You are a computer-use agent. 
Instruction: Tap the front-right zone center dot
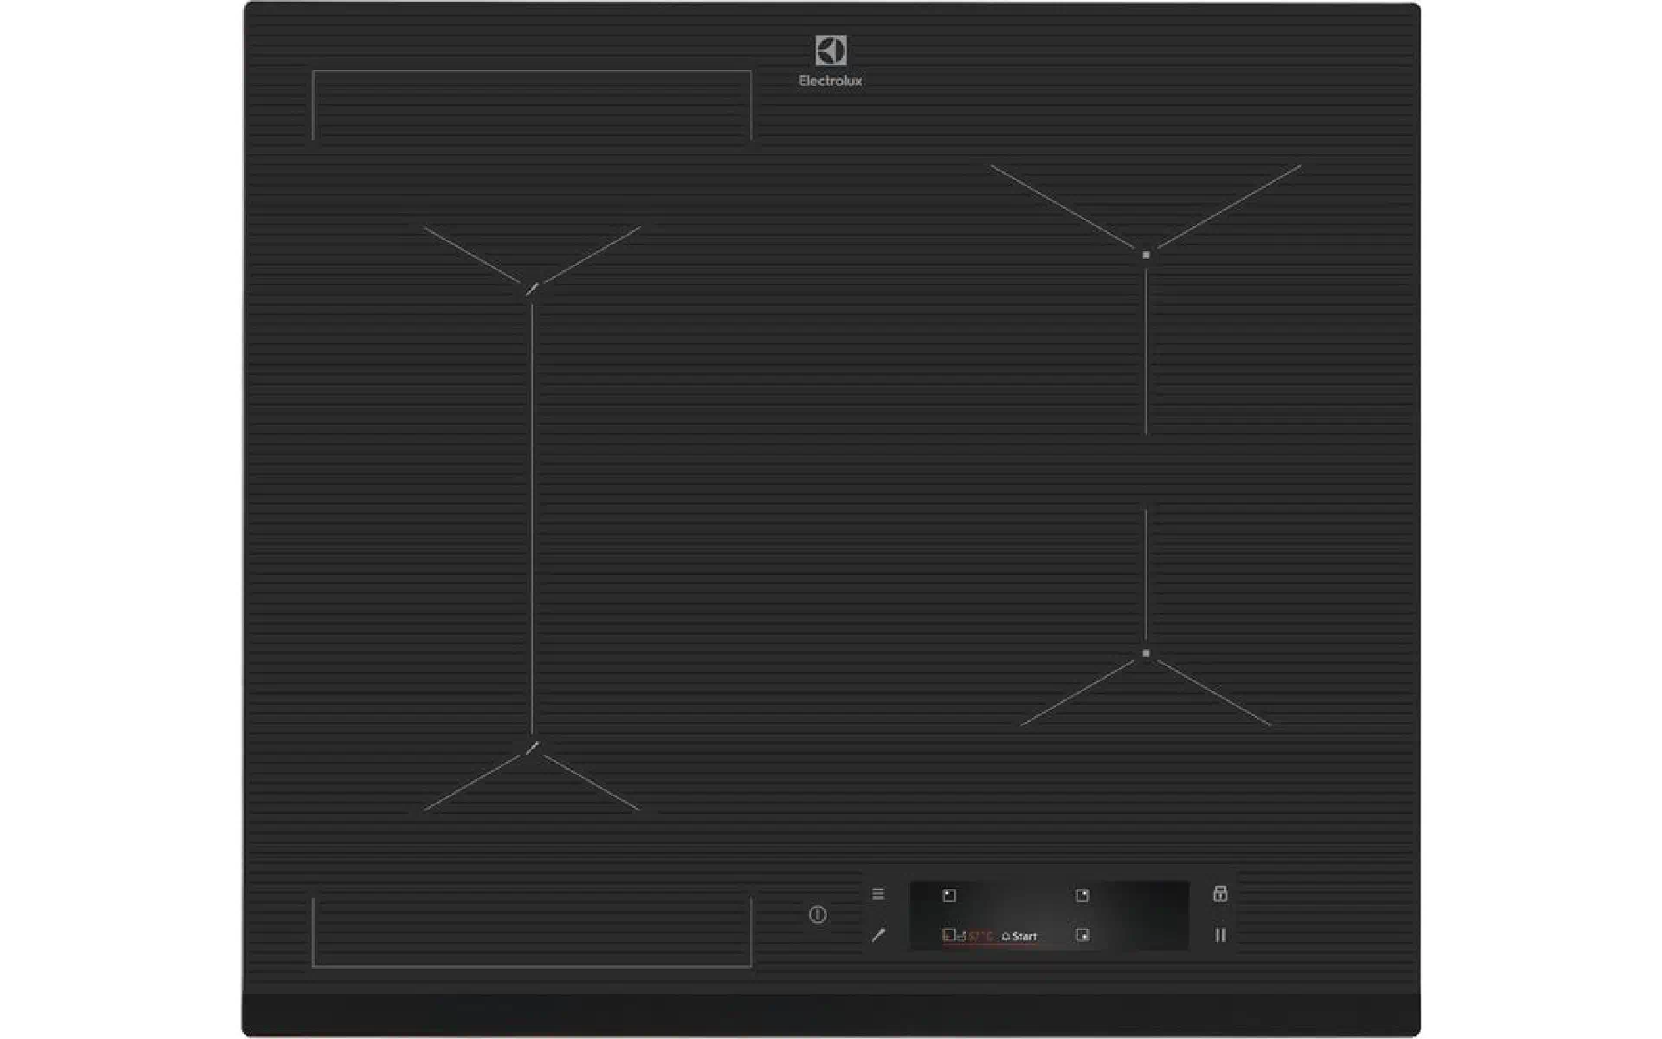[x=1146, y=653]
